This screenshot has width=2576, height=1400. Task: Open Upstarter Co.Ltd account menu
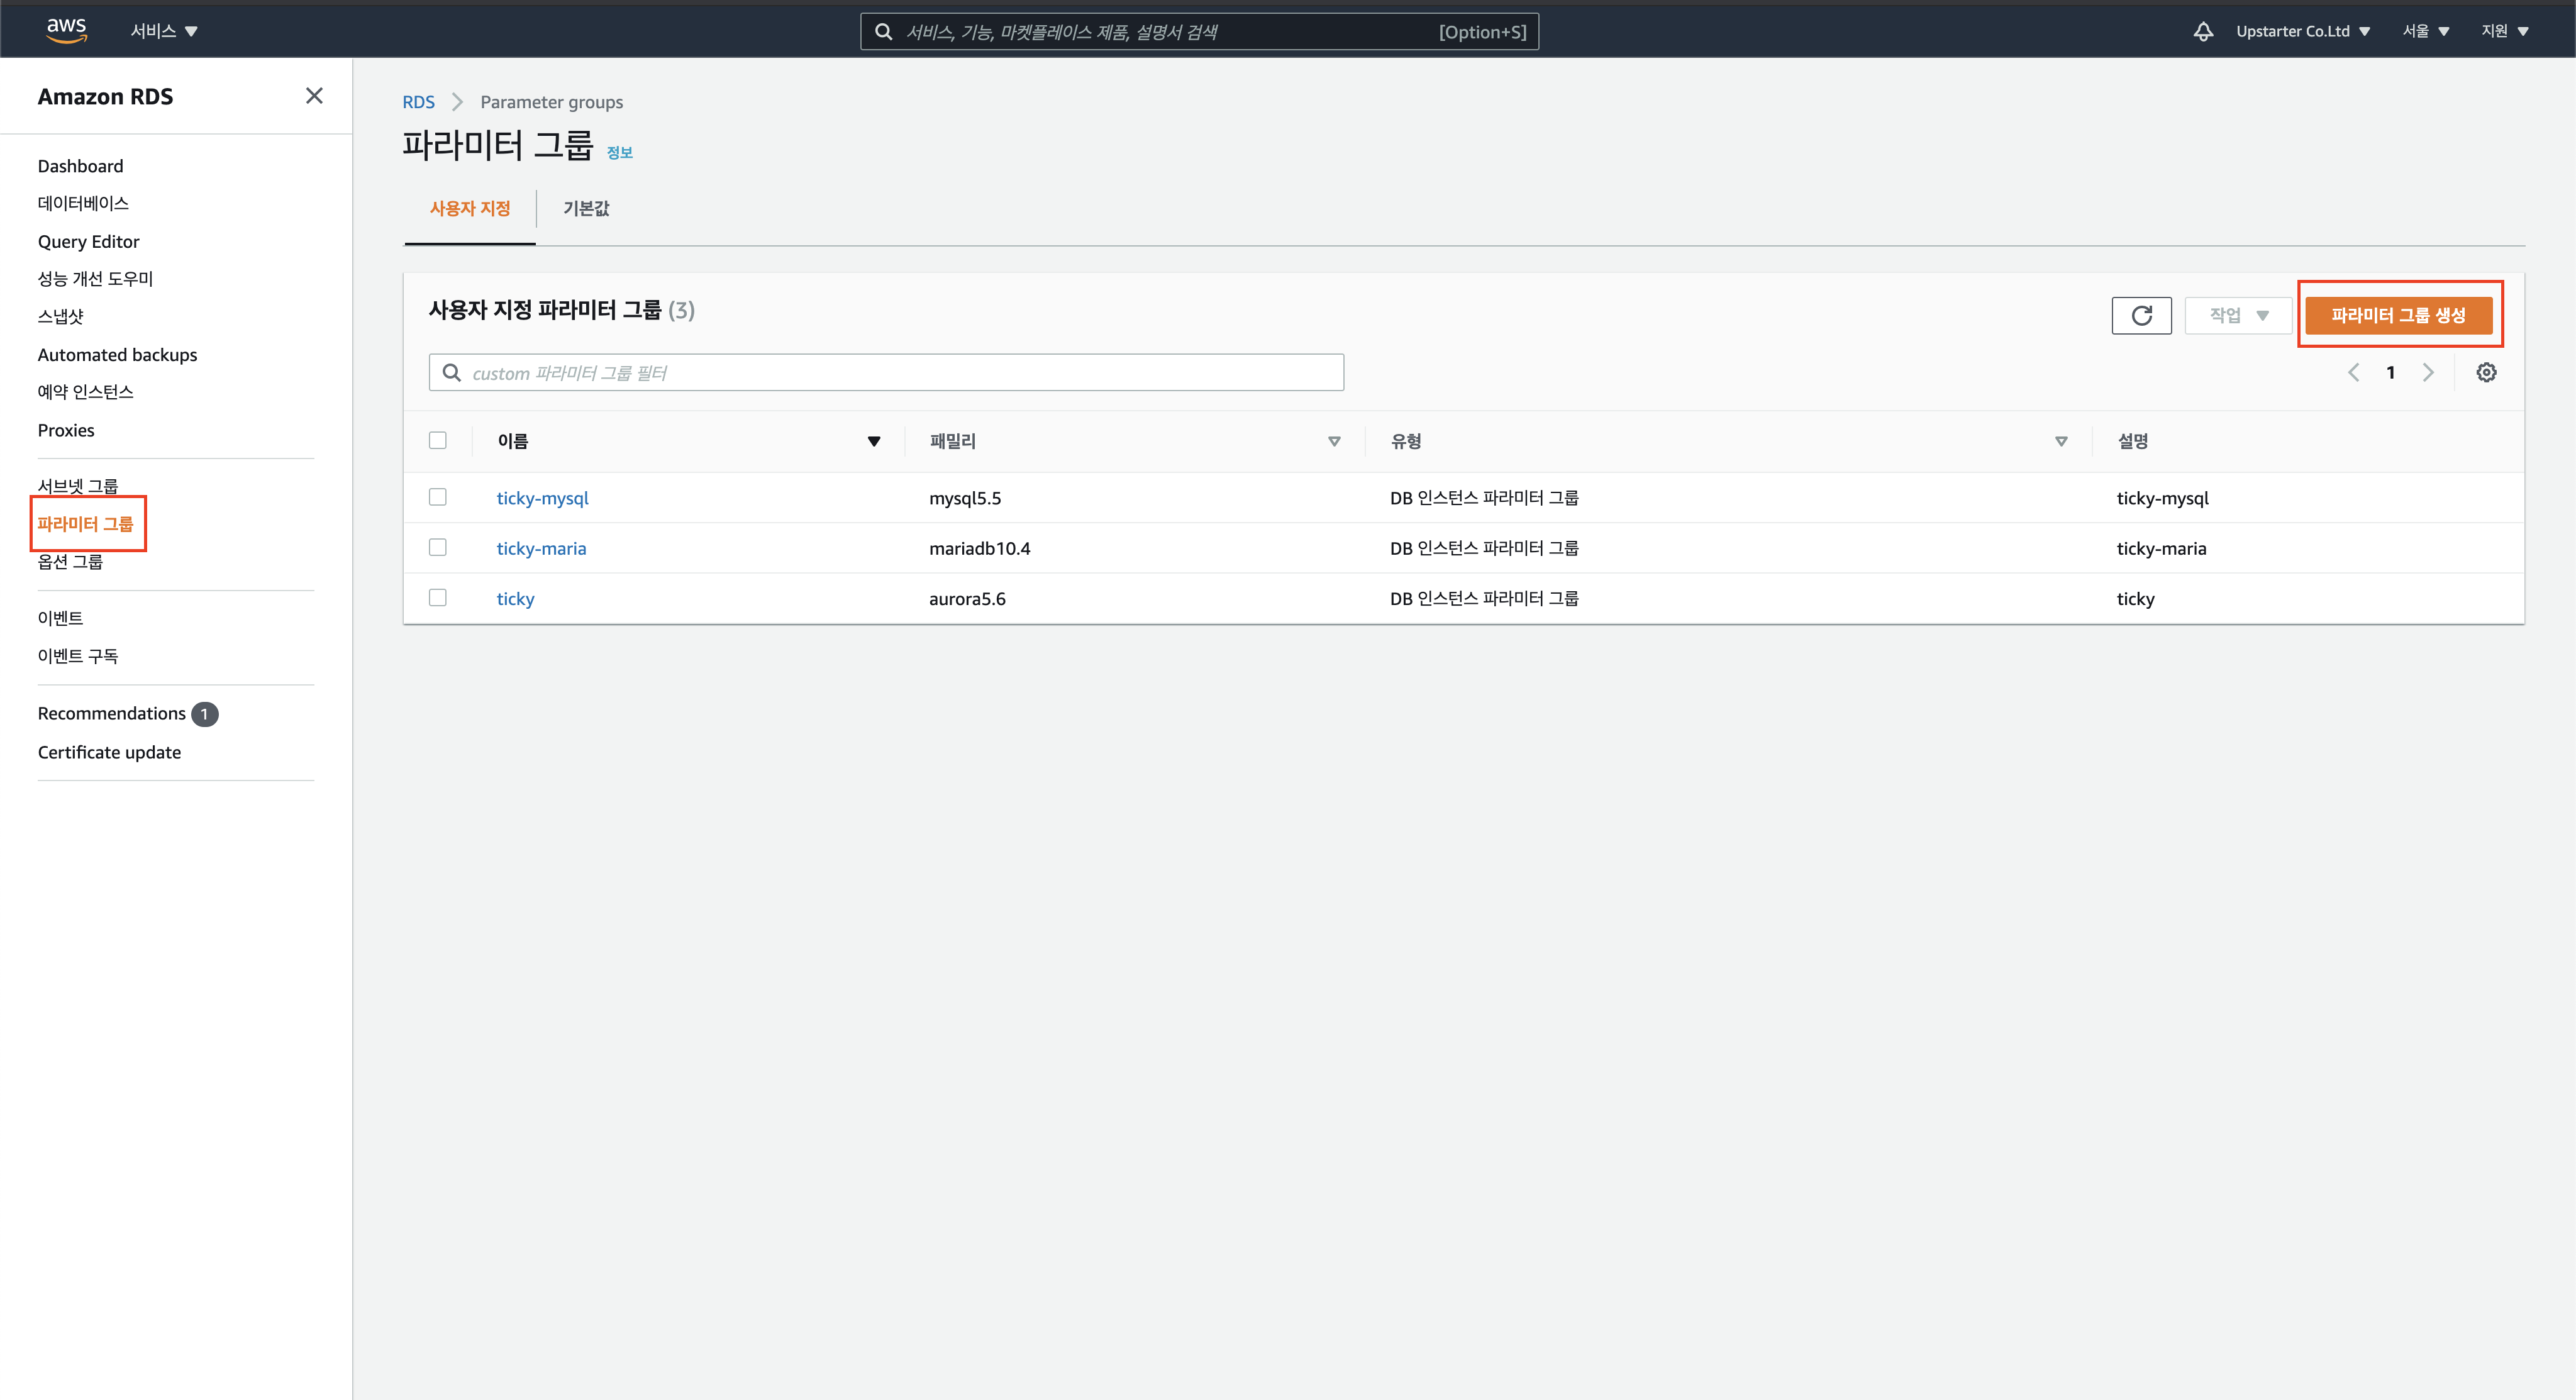(2302, 31)
